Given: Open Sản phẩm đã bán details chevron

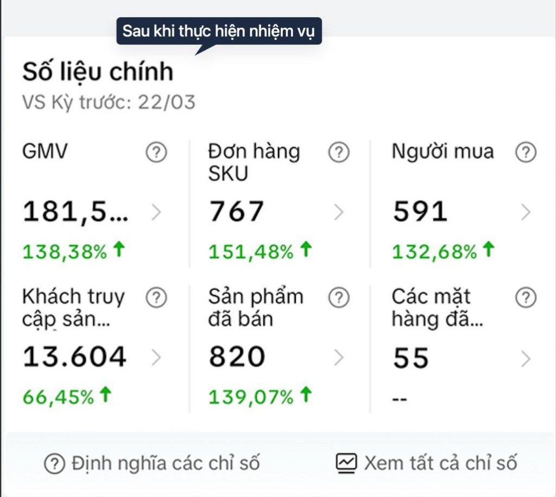Looking at the screenshot, I should click(339, 357).
